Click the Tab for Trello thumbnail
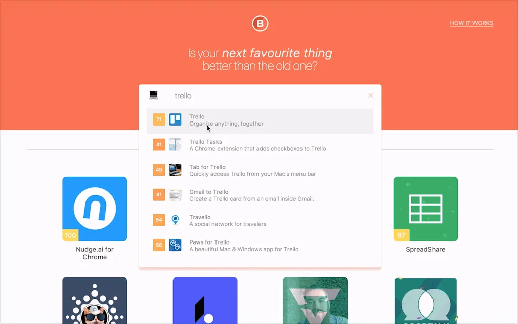Viewport: 518px width, 324px height. 175,170
